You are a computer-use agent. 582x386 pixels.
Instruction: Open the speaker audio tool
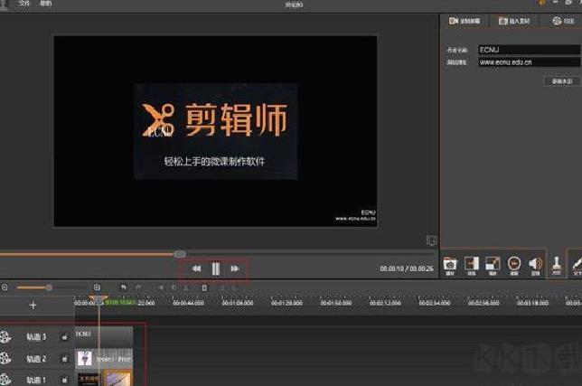pos(535,266)
